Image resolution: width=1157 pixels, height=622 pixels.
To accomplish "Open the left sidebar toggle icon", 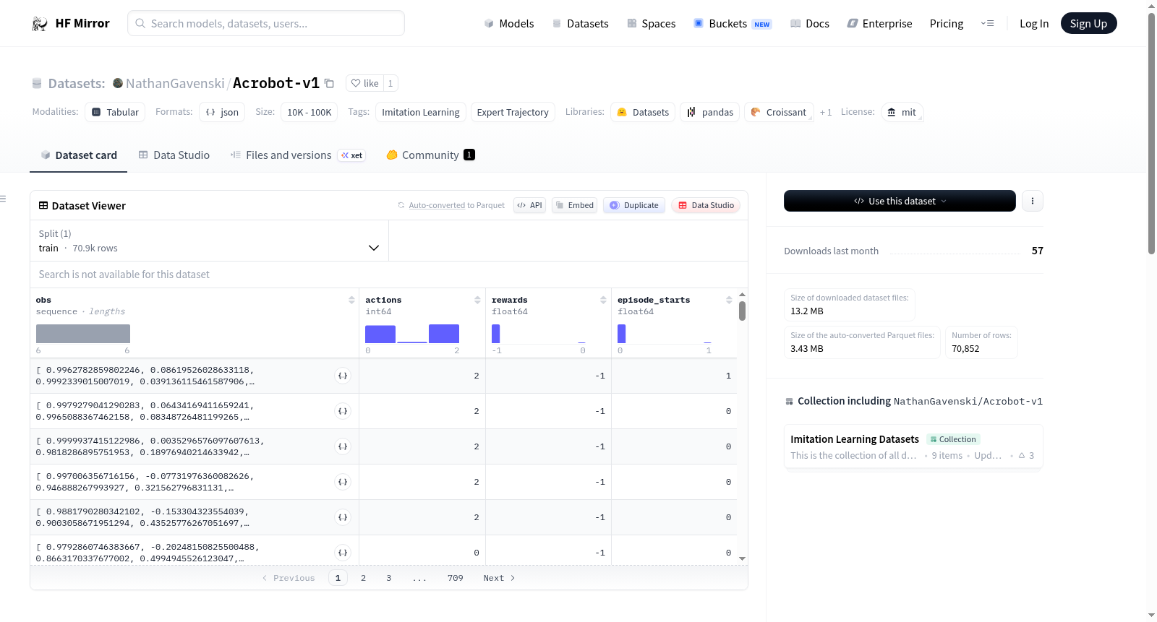I will (3, 199).
